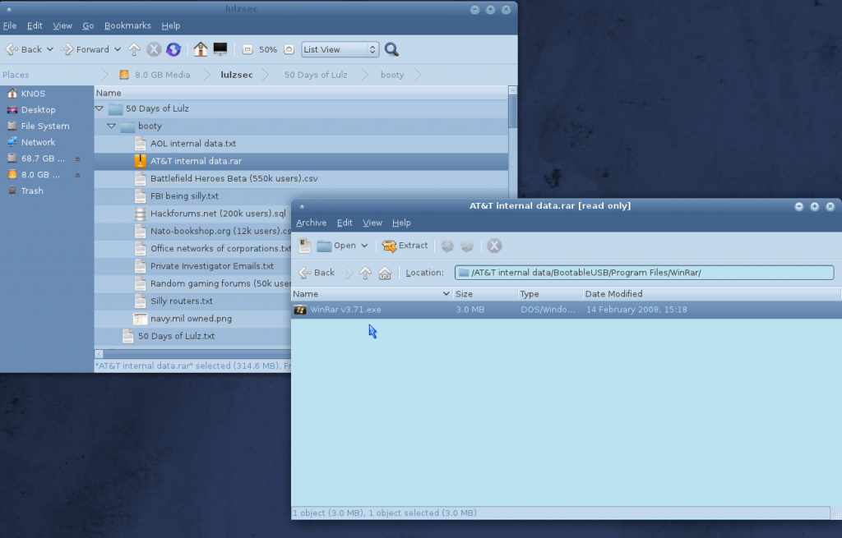Go up one folder in lulzsec window
Viewport: 842px width, 538px height.
tap(134, 49)
